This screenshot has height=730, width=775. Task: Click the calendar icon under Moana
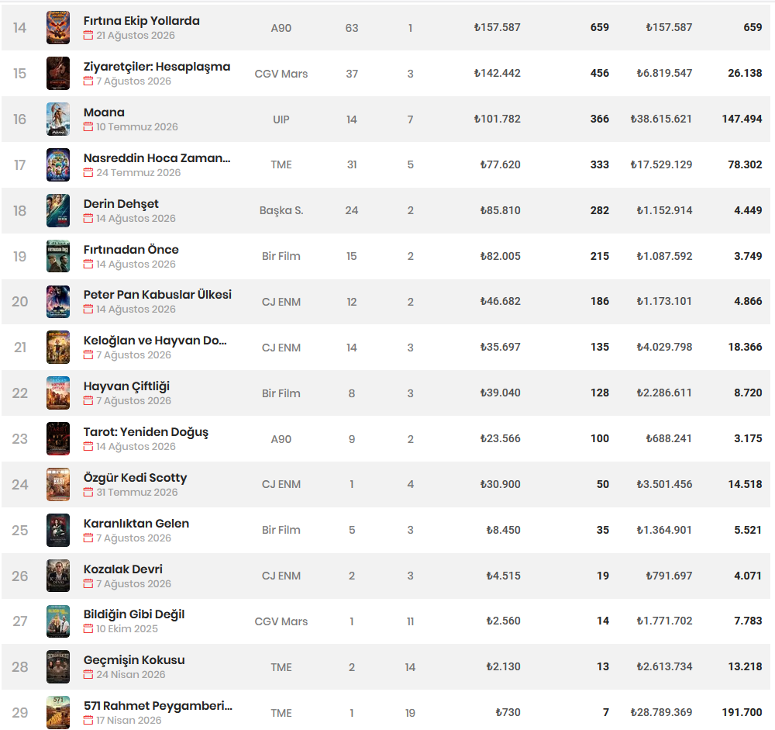(x=88, y=127)
